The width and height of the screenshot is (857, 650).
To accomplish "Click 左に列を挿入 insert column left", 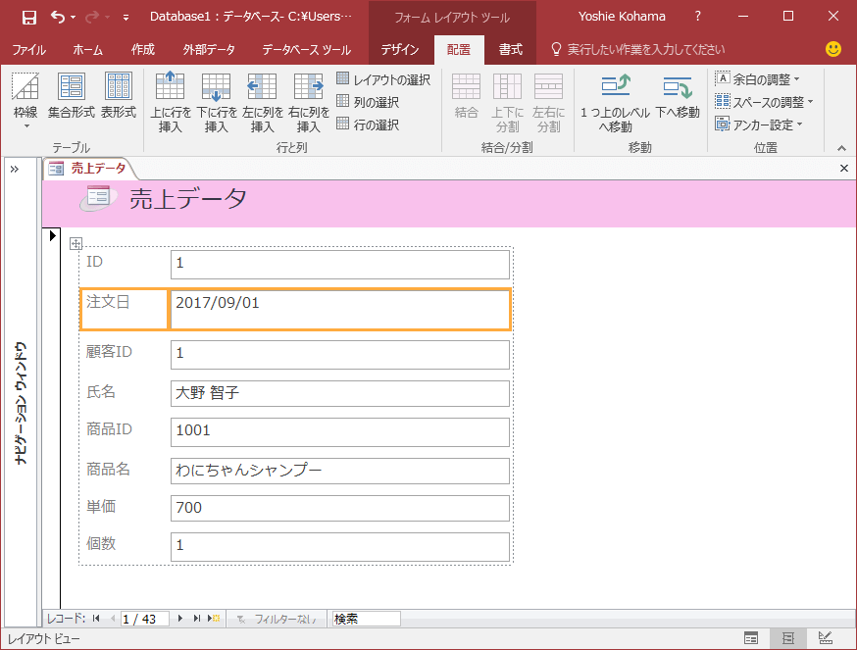I will [x=263, y=103].
